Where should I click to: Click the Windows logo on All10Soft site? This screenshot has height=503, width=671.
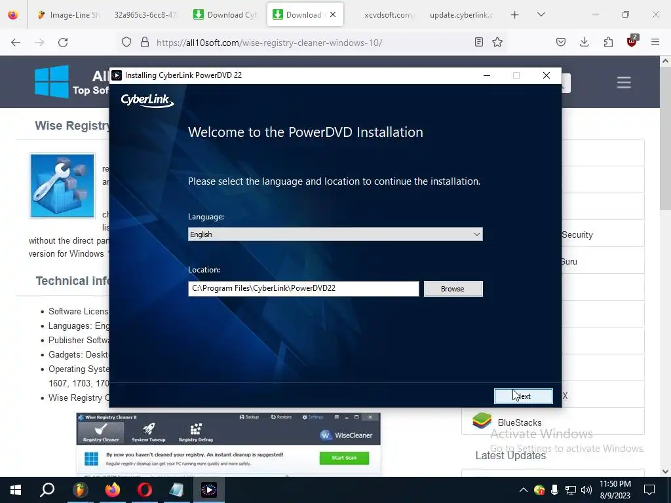click(x=51, y=82)
